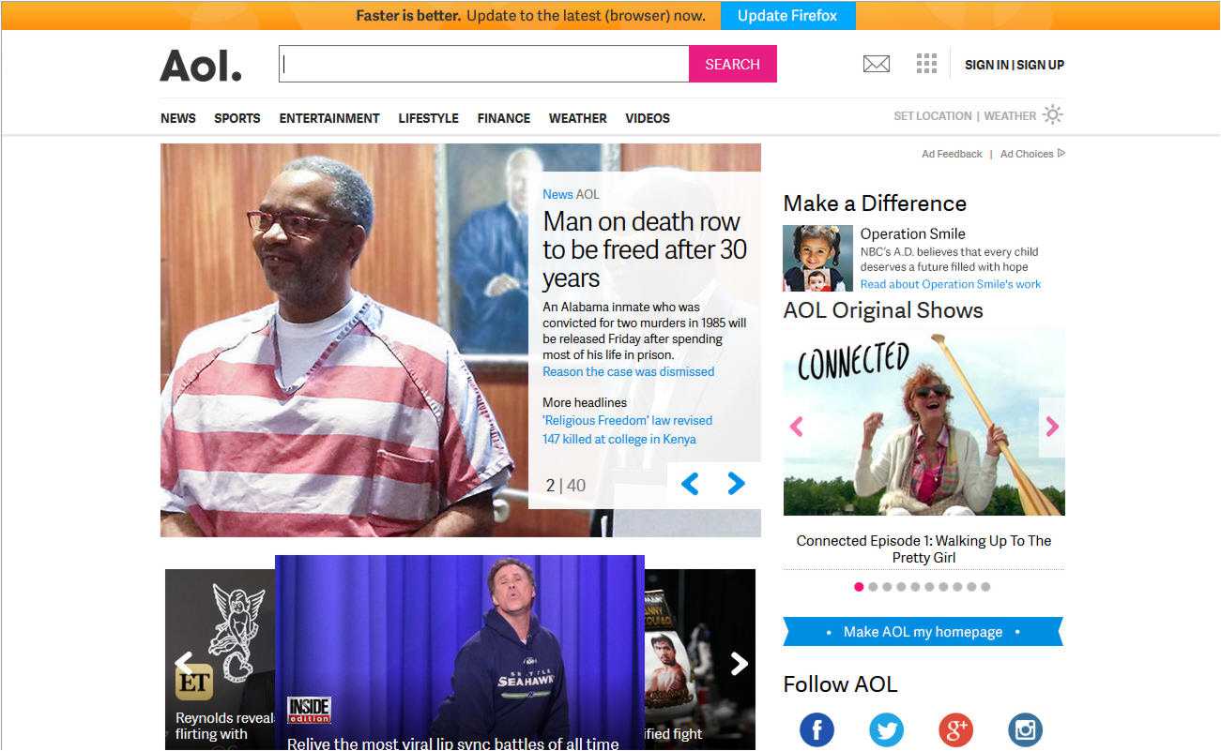
Task: Select last carousel pagination dot
Action: click(x=985, y=587)
